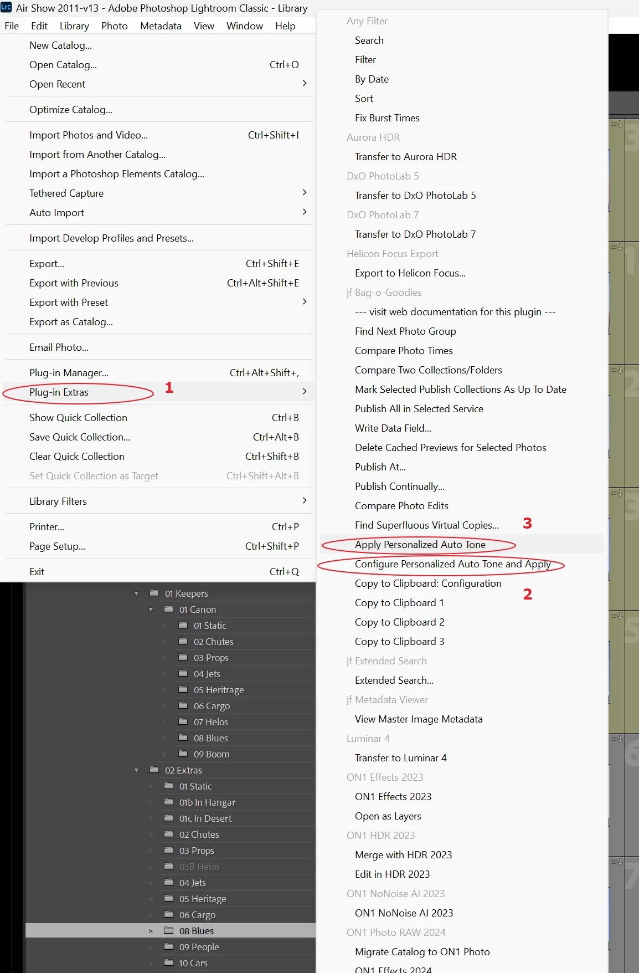Click the Lightroom Classic app icon in title bar

pos(7,8)
